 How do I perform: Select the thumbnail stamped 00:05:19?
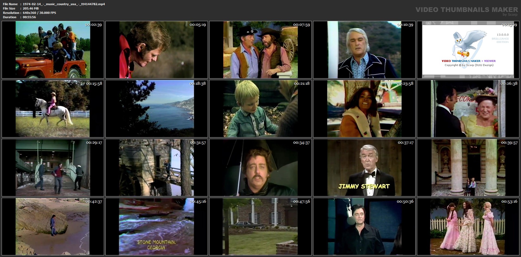157,50
